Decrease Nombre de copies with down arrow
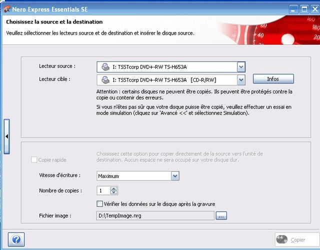This screenshot has height=250, width=320. pyautogui.click(x=113, y=192)
